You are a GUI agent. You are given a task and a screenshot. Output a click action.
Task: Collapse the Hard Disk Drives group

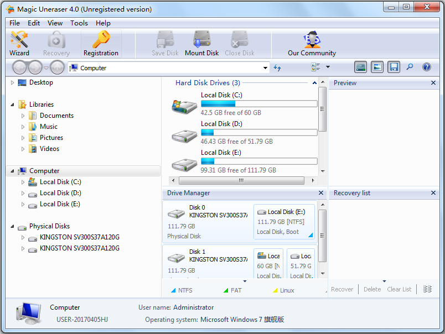tap(314, 83)
